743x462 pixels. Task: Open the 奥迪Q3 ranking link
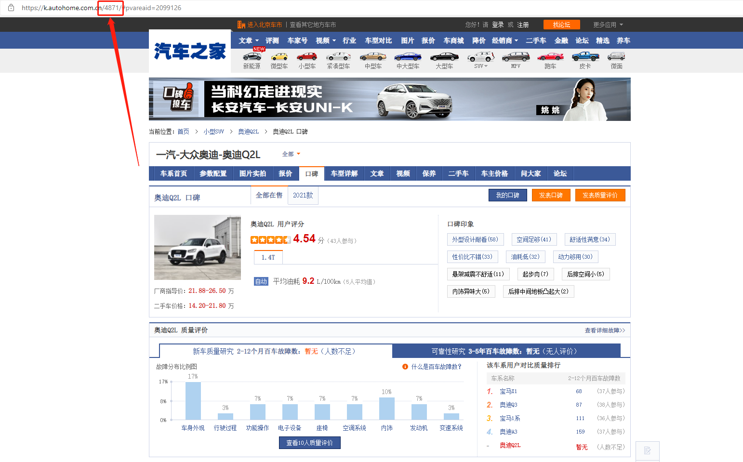click(x=508, y=405)
